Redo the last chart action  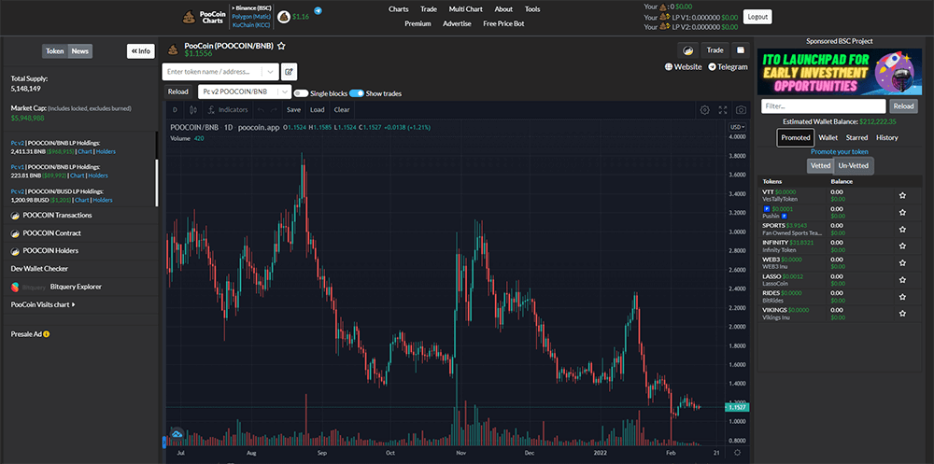click(274, 109)
